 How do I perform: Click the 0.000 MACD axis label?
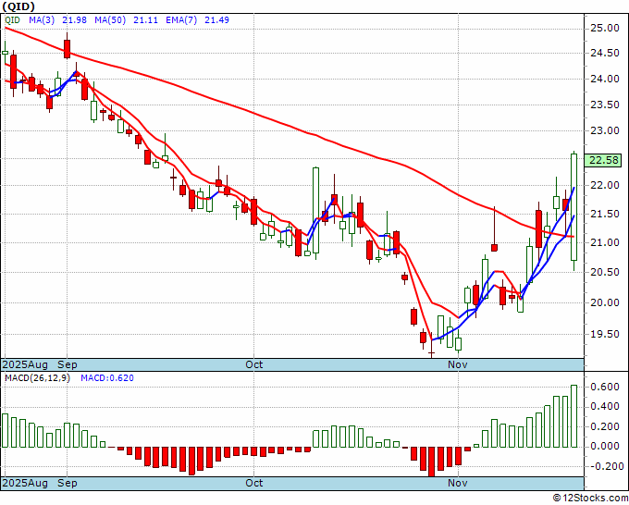pyautogui.click(x=605, y=446)
